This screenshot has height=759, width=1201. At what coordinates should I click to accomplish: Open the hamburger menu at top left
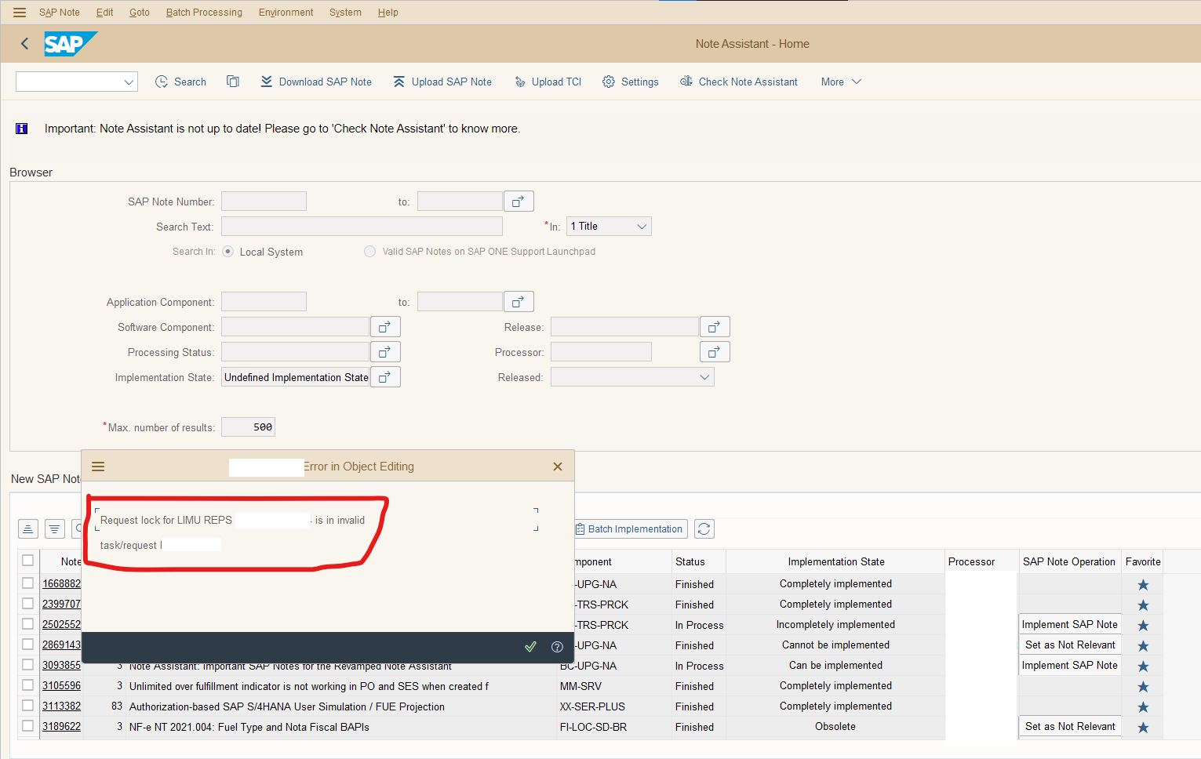[20, 13]
